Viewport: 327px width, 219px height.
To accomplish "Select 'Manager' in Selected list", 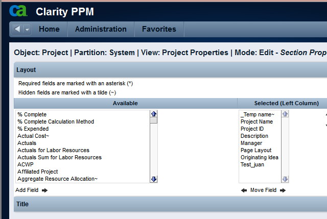I will click(251, 143).
